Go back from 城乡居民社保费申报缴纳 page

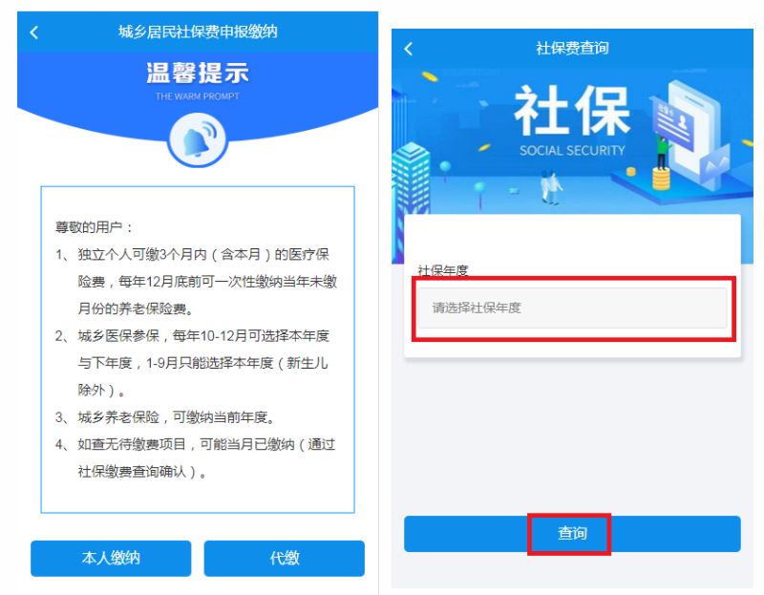(x=33, y=32)
